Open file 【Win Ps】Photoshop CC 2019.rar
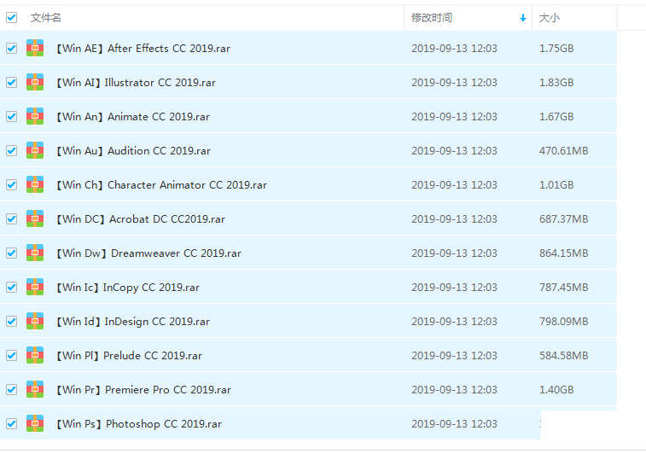Viewport: 646px width, 454px height. tap(139, 423)
